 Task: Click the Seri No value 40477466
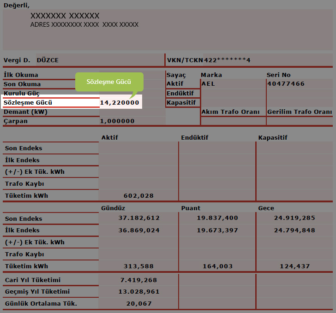pos(285,84)
